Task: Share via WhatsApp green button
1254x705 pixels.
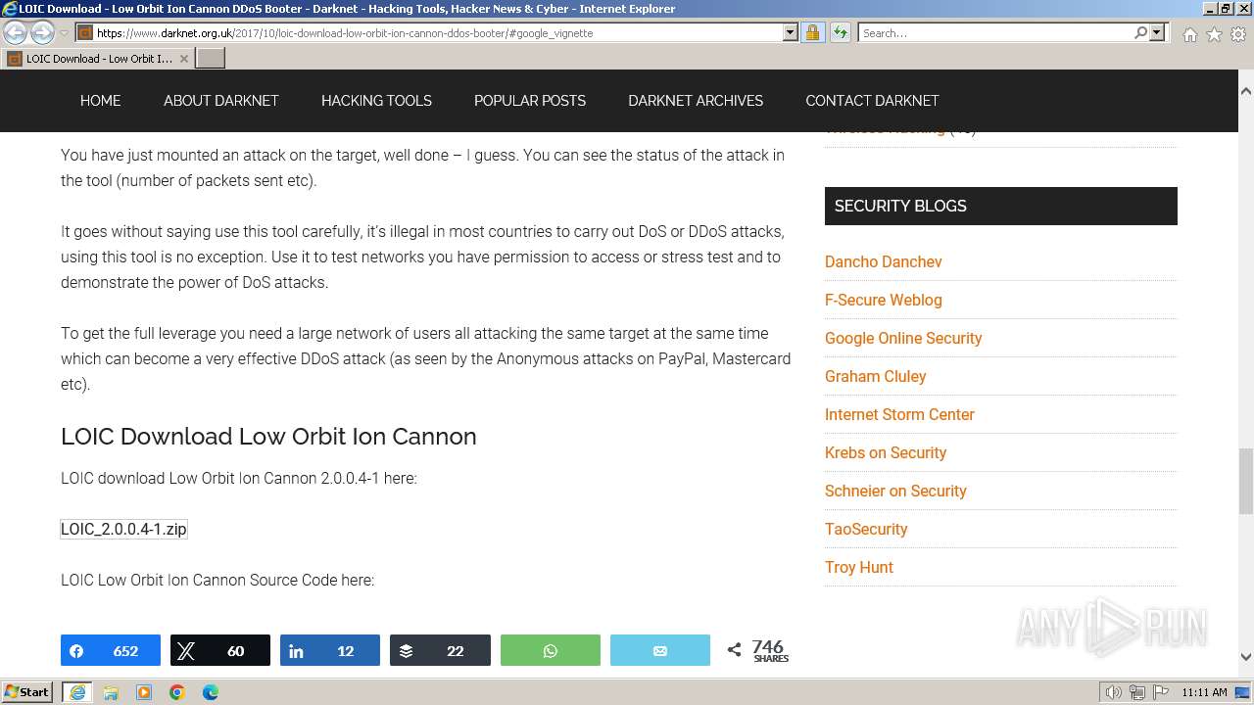Action: [x=551, y=650]
